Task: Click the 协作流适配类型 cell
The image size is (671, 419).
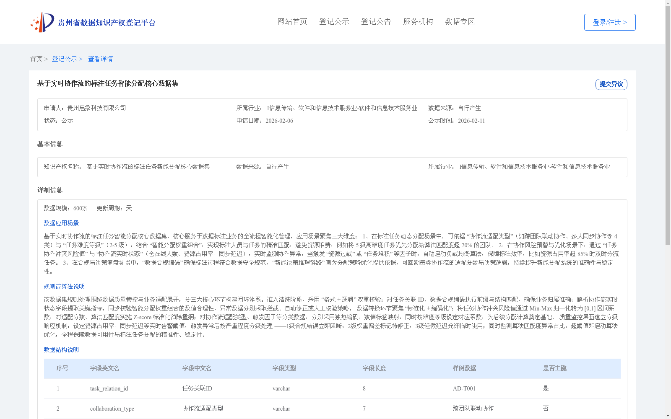Action: (x=203, y=409)
